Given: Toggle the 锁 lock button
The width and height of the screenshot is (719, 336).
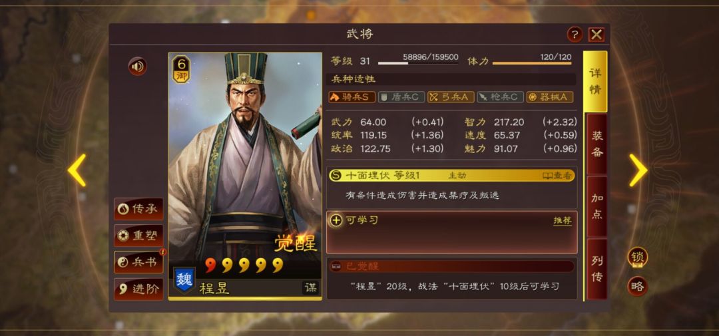Looking at the screenshot, I should pos(637,257).
